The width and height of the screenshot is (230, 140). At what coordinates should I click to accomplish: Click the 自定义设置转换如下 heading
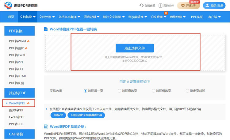click(x=135, y=81)
